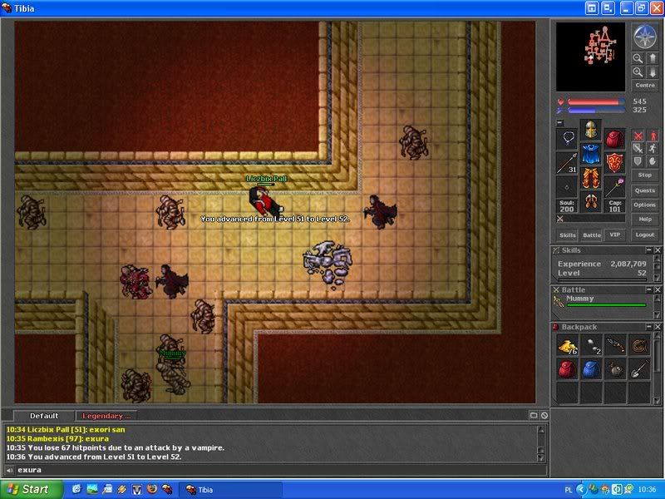Open the Quests log
Screen dimensions: 665x499
pyautogui.click(x=645, y=190)
